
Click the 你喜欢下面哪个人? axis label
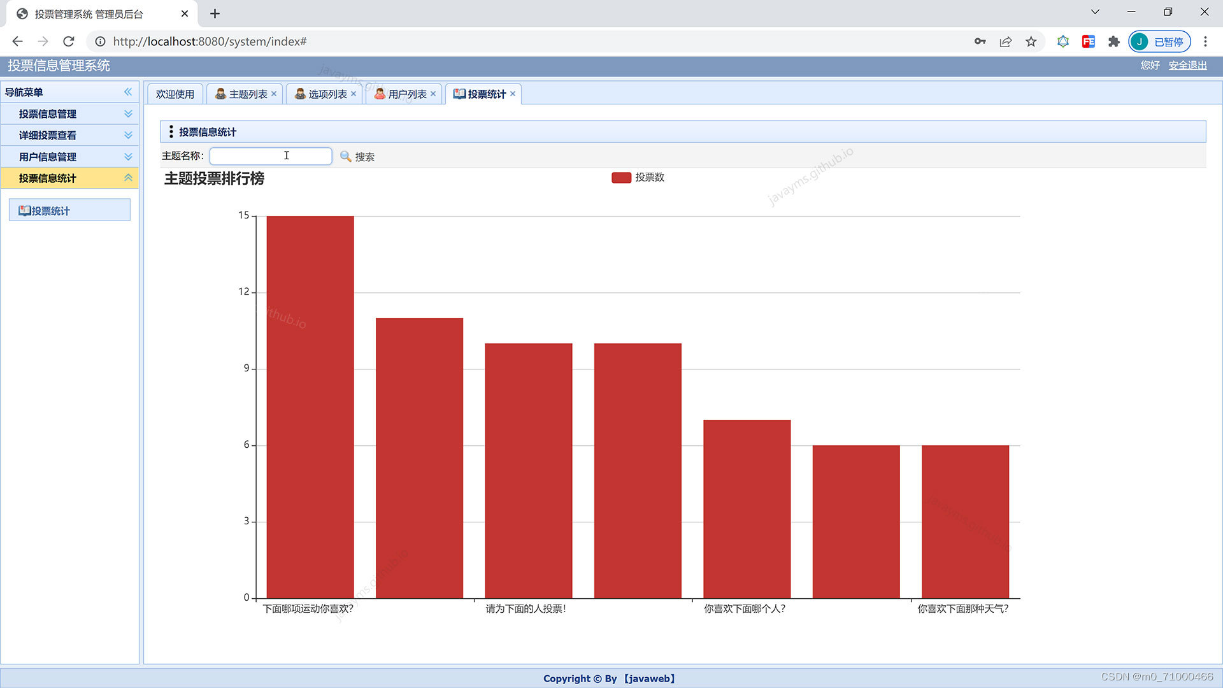point(745,609)
